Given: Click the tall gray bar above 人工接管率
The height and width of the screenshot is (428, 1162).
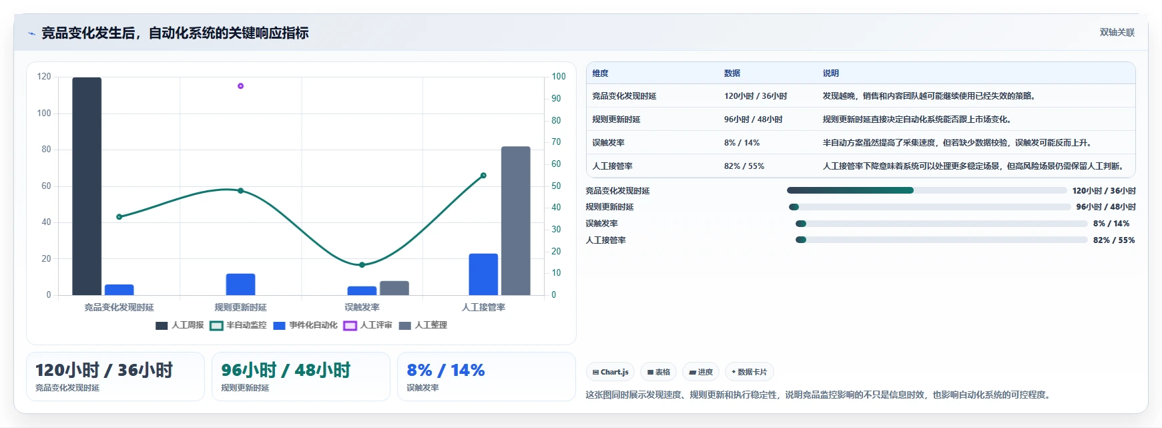Looking at the screenshot, I should (x=516, y=220).
